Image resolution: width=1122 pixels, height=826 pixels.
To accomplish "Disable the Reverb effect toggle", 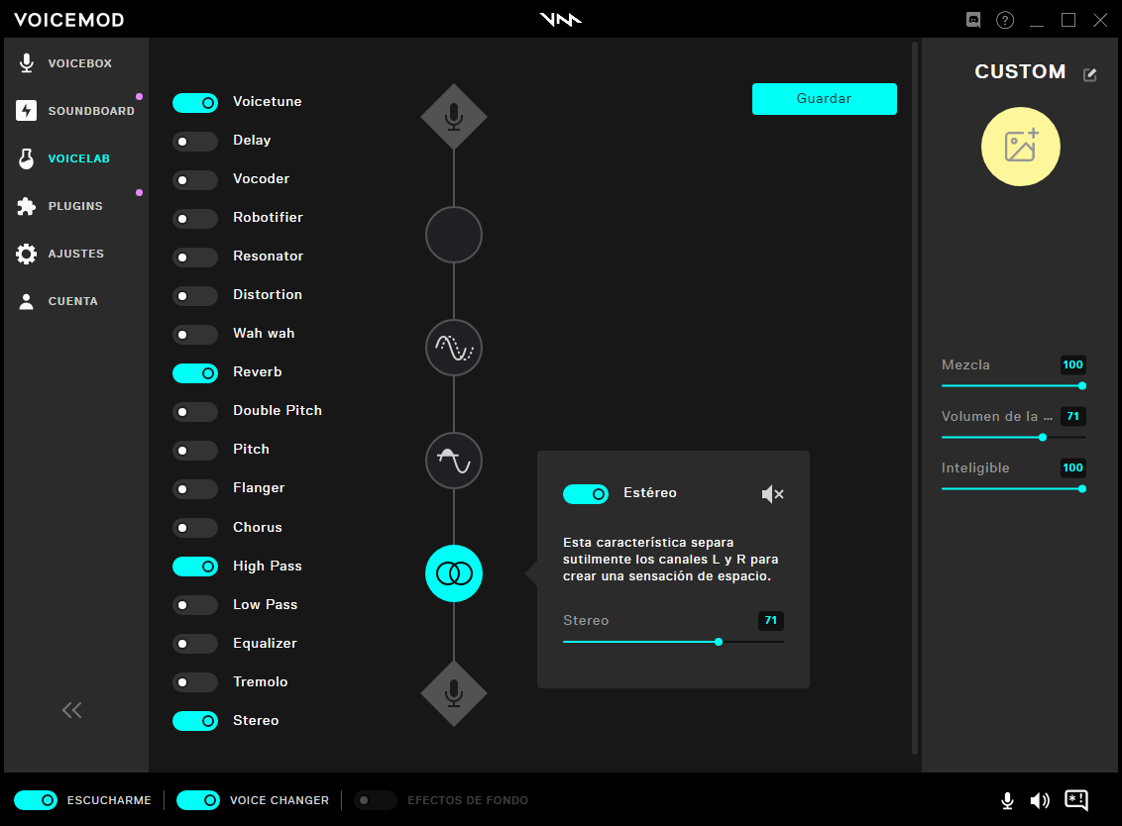I will [x=195, y=373].
